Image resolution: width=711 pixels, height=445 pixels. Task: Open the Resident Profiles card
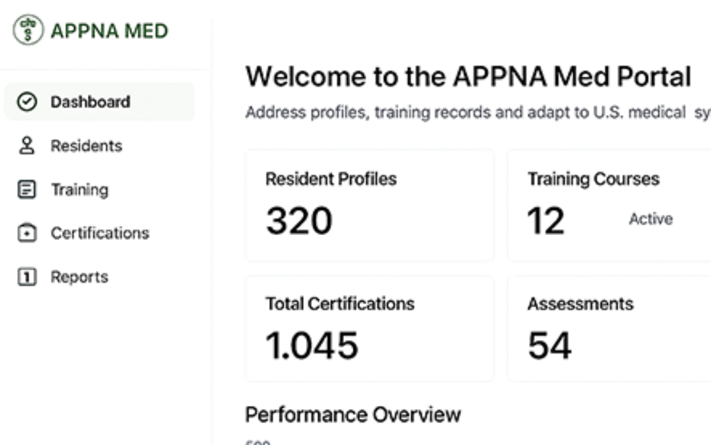pos(370,206)
